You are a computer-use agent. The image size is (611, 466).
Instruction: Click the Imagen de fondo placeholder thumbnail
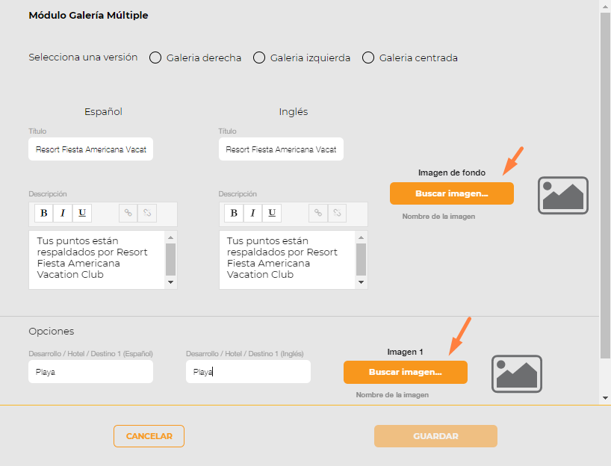[x=563, y=195]
